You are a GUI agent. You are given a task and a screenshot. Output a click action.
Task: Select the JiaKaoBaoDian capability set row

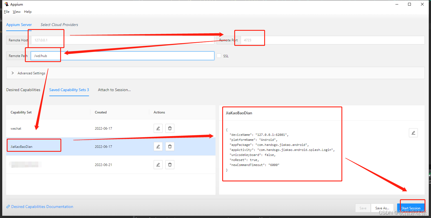coord(111,146)
